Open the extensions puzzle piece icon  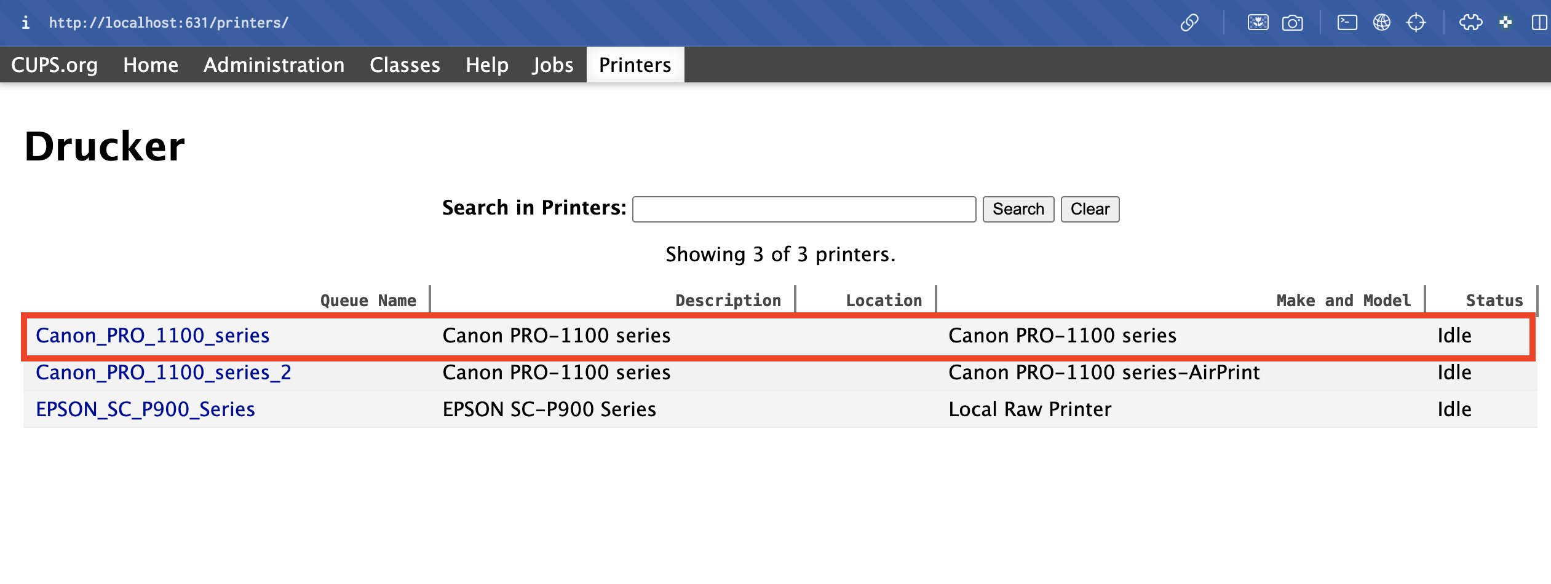[x=1470, y=23]
